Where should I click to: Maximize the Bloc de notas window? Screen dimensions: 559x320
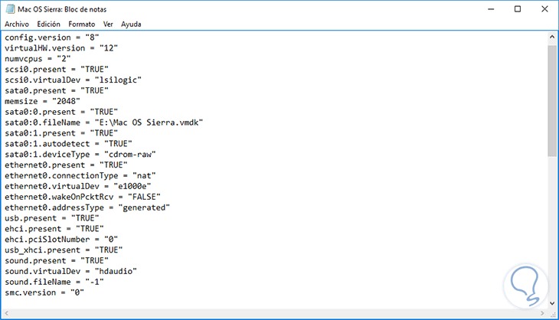click(517, 10)
